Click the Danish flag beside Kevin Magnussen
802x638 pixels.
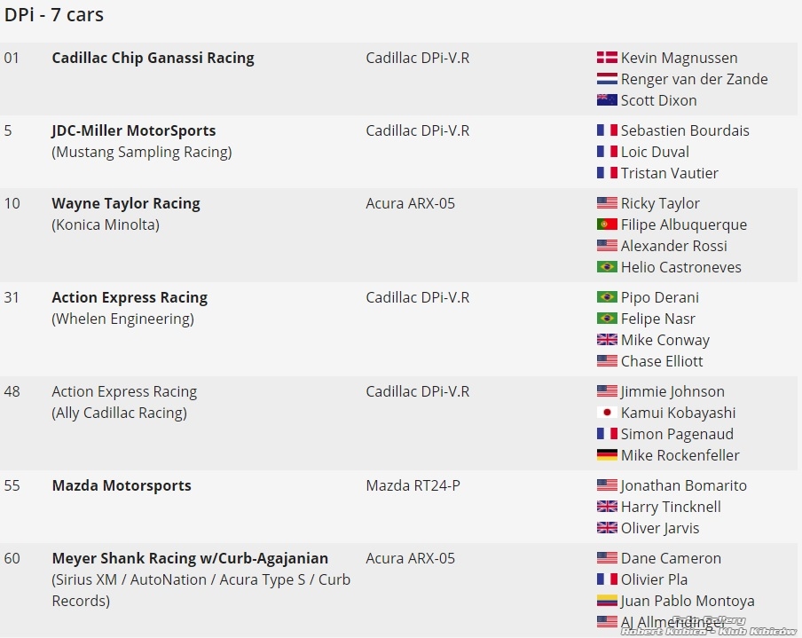(607, 58)
